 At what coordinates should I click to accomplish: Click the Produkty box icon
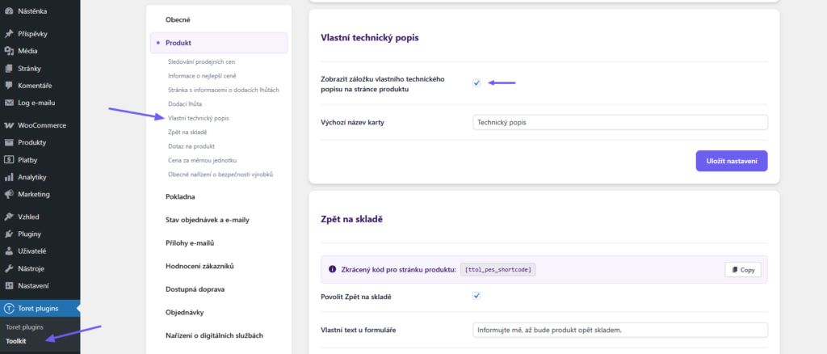[8, 142]
